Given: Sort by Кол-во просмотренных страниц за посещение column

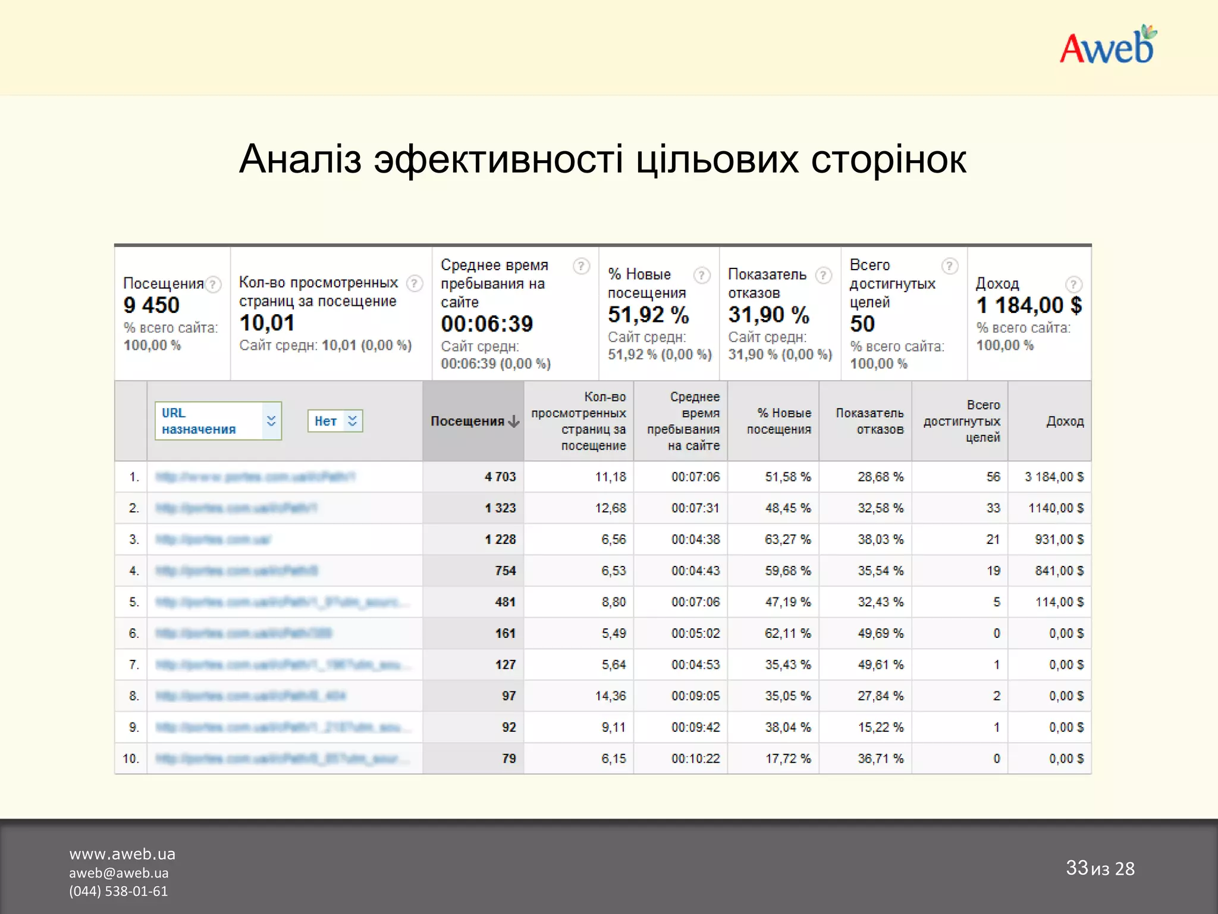Looking at the screenshot, I should tap(579, 421).
